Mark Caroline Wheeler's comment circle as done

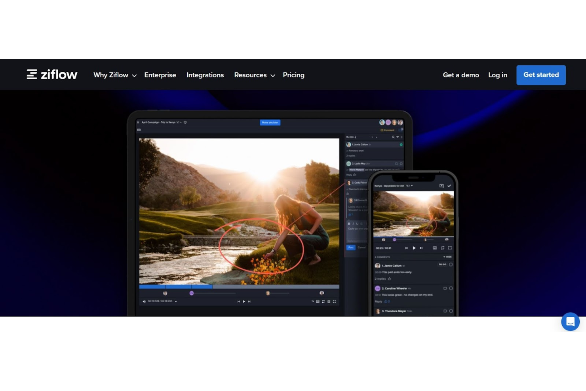451,288
